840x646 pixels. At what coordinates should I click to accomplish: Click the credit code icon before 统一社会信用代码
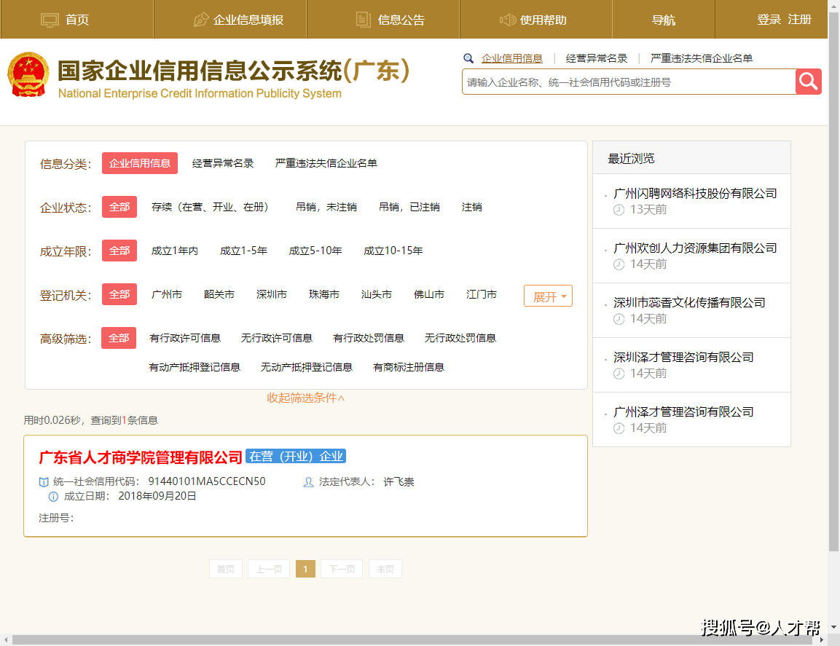pos(44,482)
